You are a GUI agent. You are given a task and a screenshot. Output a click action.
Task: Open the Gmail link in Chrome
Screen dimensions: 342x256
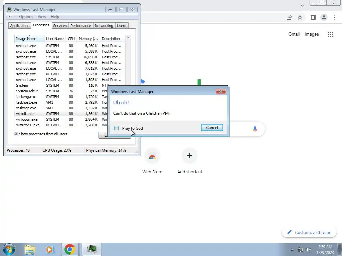(294, 34)
